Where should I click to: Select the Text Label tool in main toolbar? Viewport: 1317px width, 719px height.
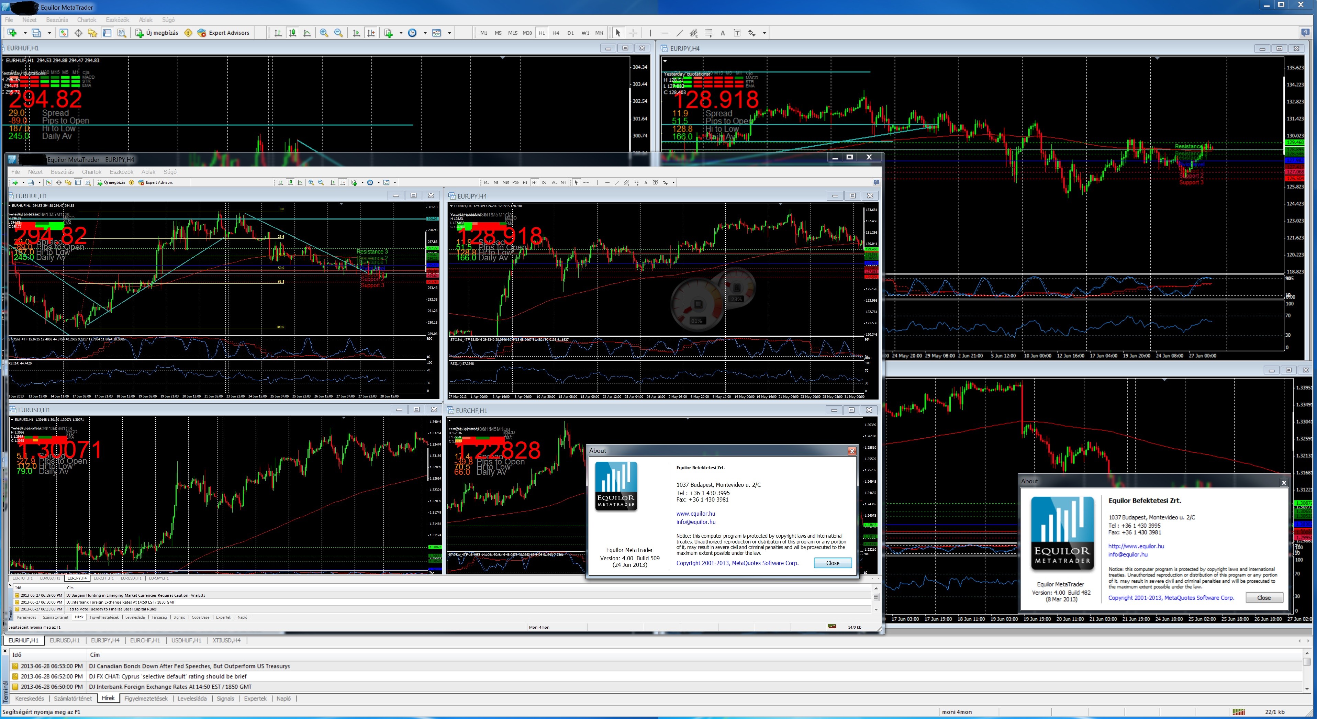[737, 33]
